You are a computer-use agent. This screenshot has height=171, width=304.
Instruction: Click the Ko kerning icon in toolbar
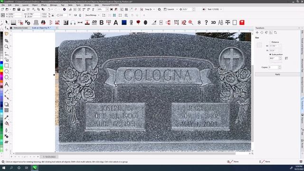[x=28, y=22]
